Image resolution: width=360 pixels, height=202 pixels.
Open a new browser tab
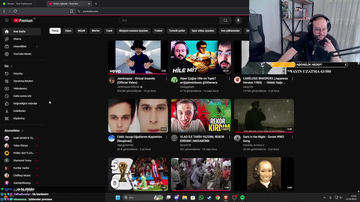click(x=96, y=4)
